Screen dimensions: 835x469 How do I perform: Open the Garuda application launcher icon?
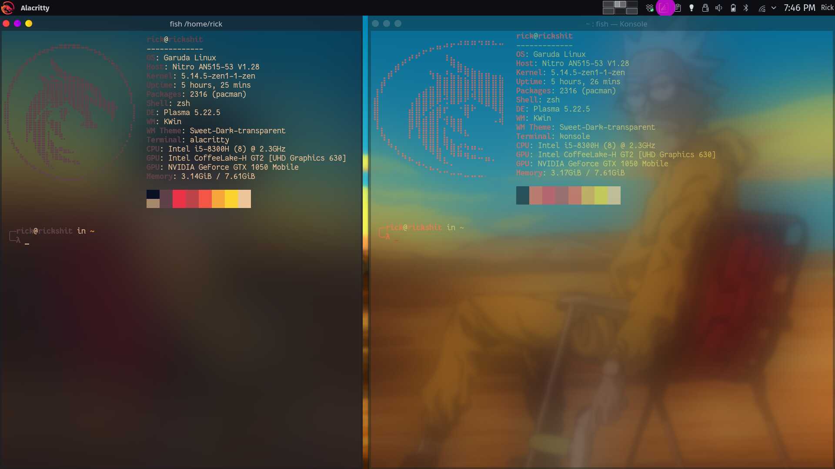(x=8, y=8)
